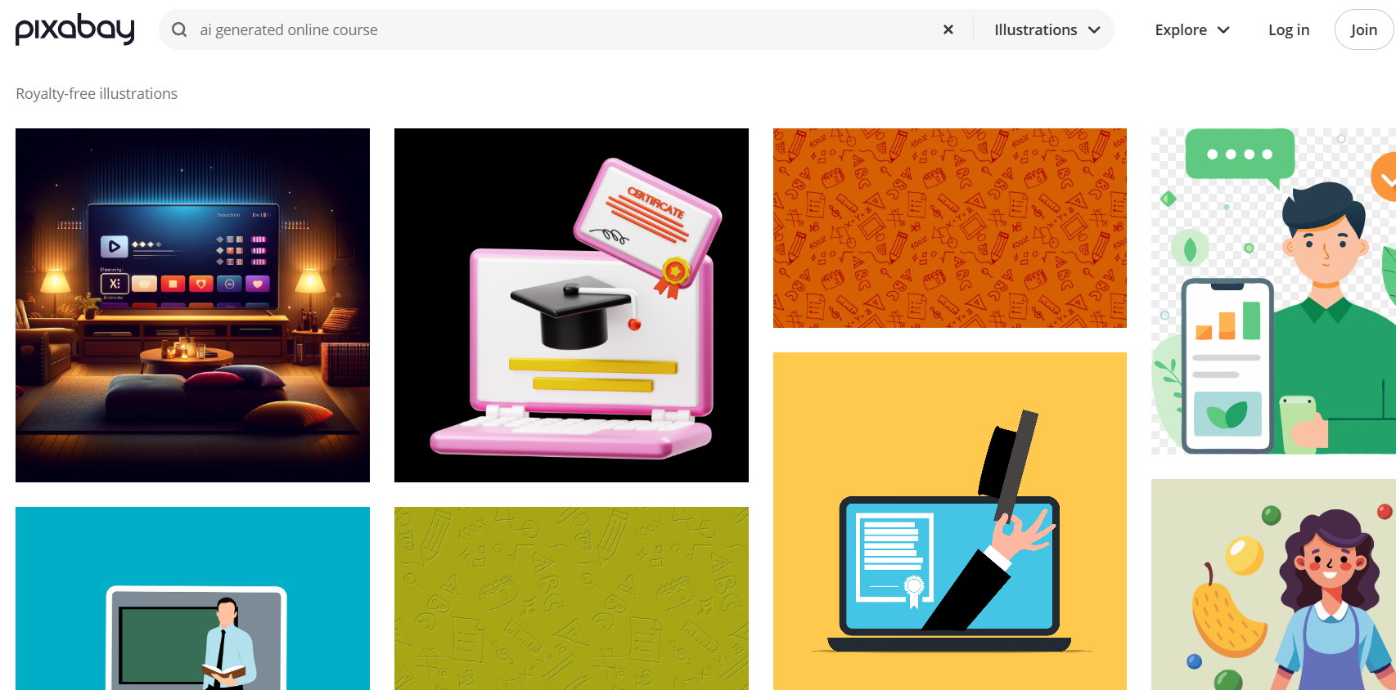The image size is (1396, 690).
Task: Open the olive green doodle pattern
Action: [x=571, y=598]
